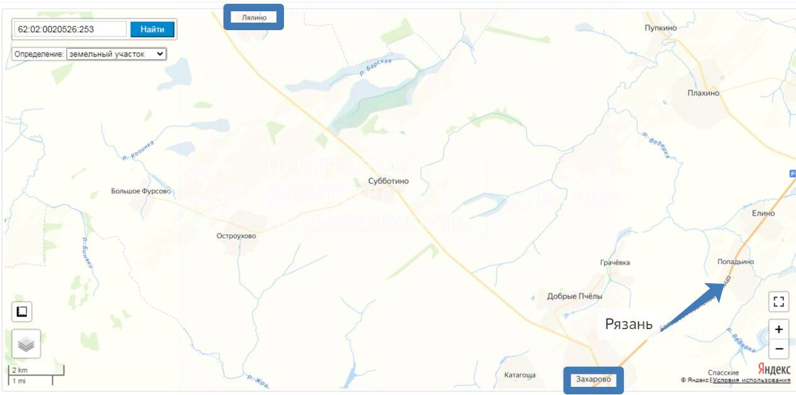Click the Остроухово village label
This screenshot has height=395, width=796.
pyautogui.click(x=236, y=236)
